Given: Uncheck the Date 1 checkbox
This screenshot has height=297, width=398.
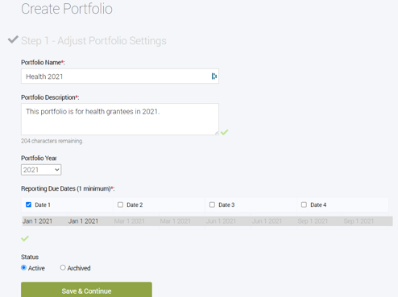Looking at the screenshot, I should 28,204.
